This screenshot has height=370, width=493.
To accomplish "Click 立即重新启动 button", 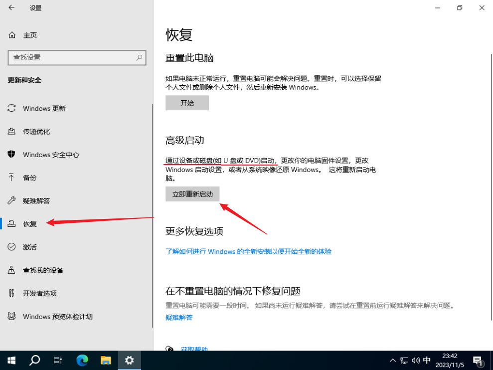I will (x=192, y=194).
